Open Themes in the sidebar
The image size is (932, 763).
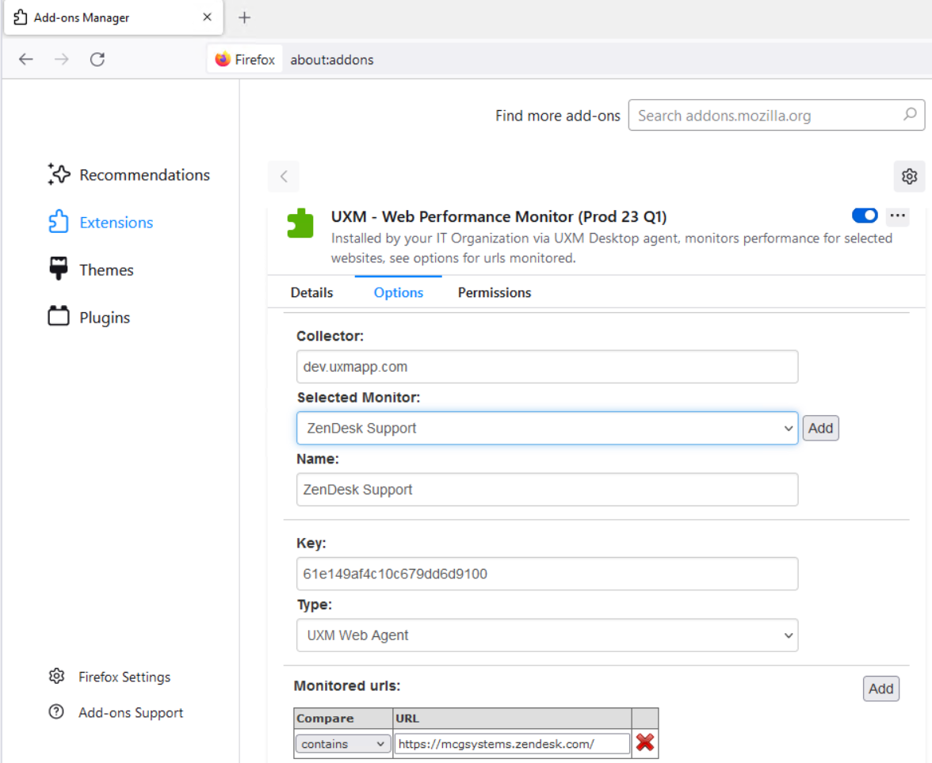106,270
